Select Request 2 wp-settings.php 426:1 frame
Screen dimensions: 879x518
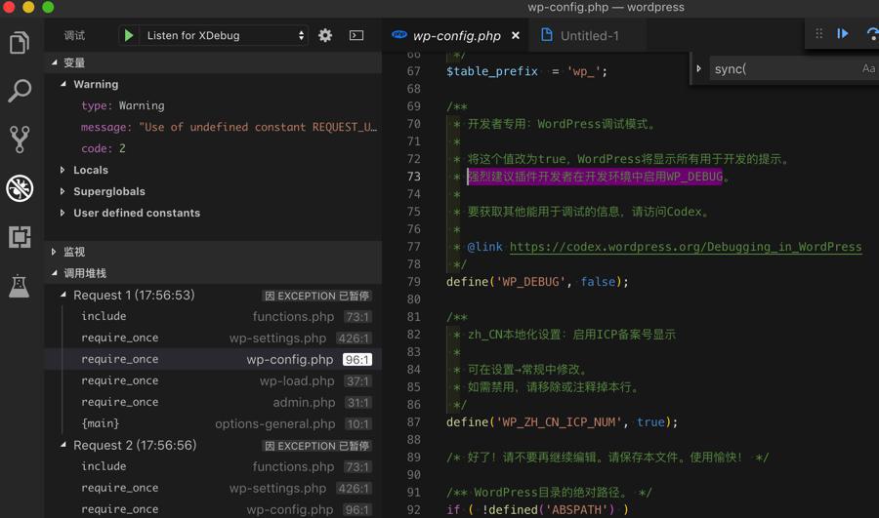point(213,488)
